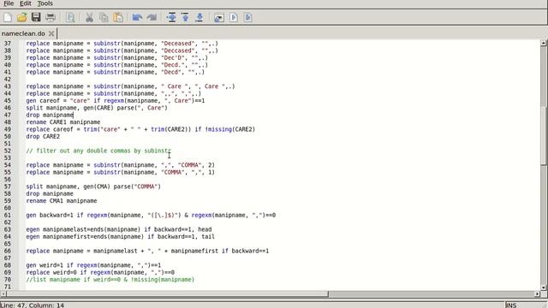Open the Tools menu

(45, 3)
